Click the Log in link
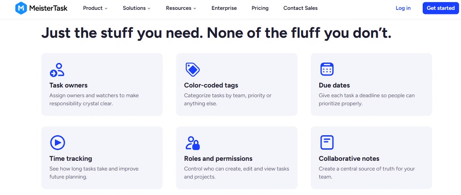The height and width of the screenshot is (195, 461). pyautogui.click(x=403, y=8)
